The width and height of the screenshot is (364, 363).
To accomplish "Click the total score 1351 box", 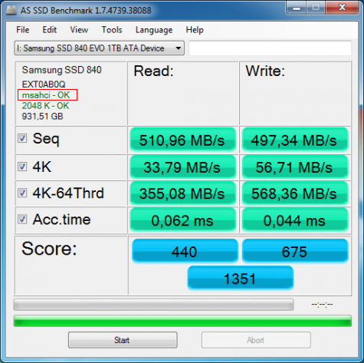I will pyautogui.click(x=240, y=278).
